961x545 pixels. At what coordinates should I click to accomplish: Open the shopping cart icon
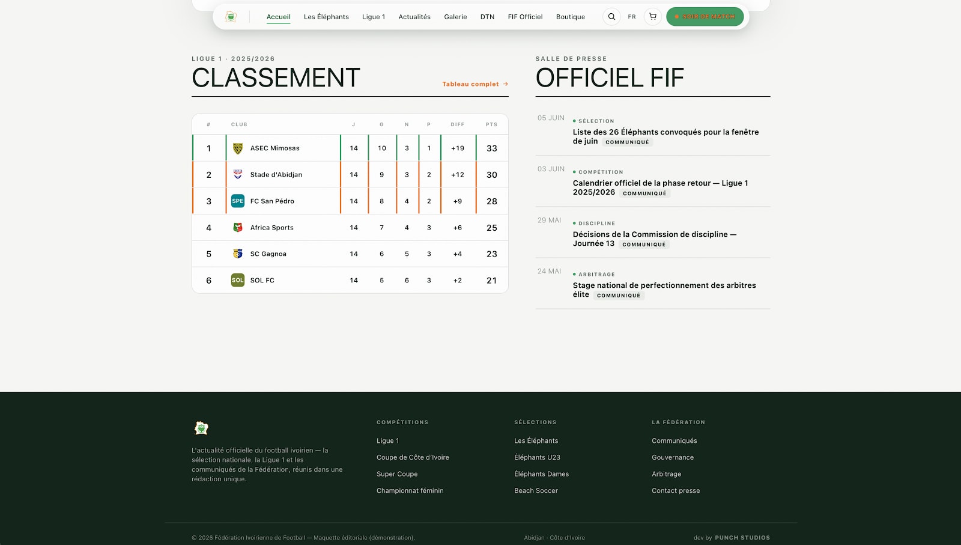(653, 17)
